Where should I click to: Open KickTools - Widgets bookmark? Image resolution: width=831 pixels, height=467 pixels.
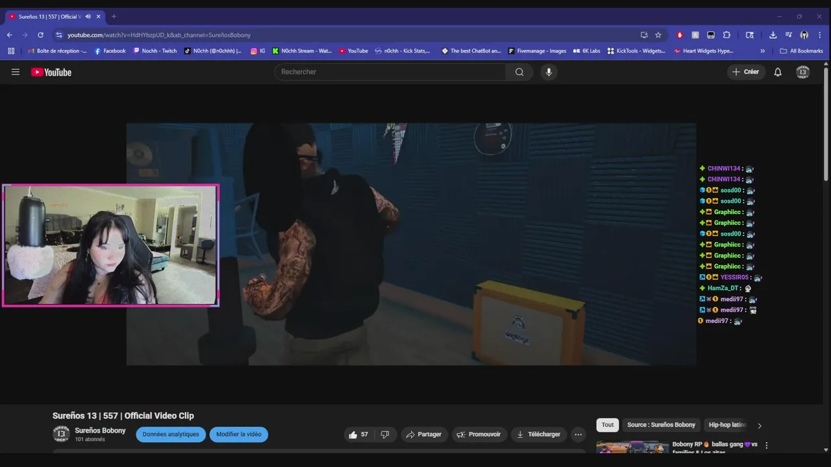[x=636, y=51]
